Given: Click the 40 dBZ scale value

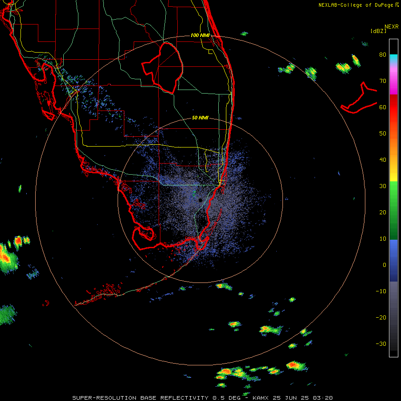Looking at the screenshot, I should tap(383, 160).
